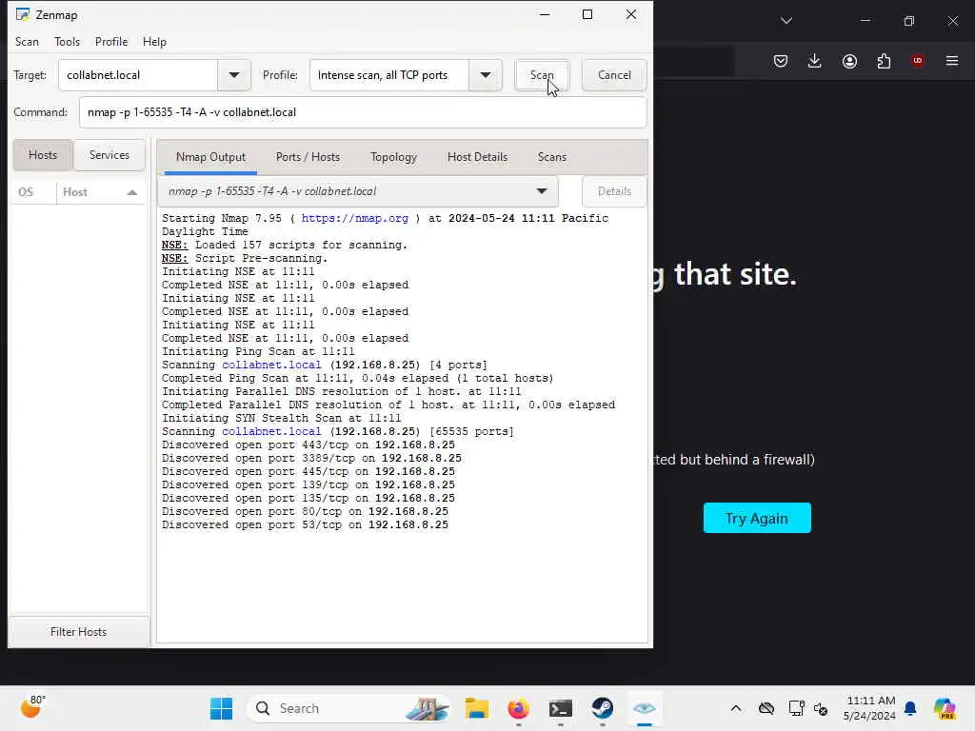Open the weather widget showing 80°
The image size is (975, 731).
click(x=33, y=707)
